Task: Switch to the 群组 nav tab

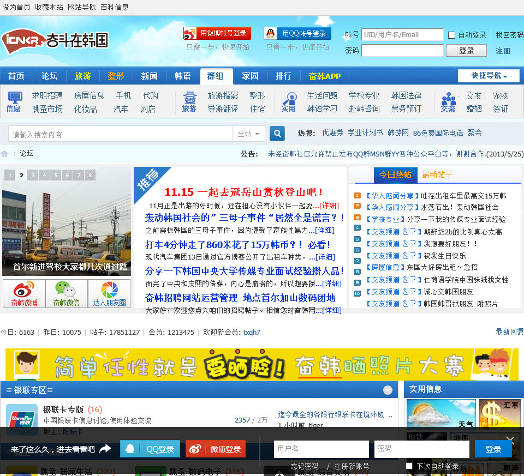Action: (216, 76)
